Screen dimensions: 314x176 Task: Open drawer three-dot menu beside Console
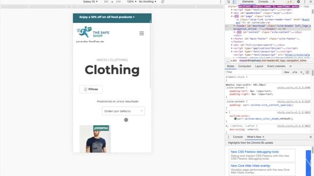click(229, 137)
